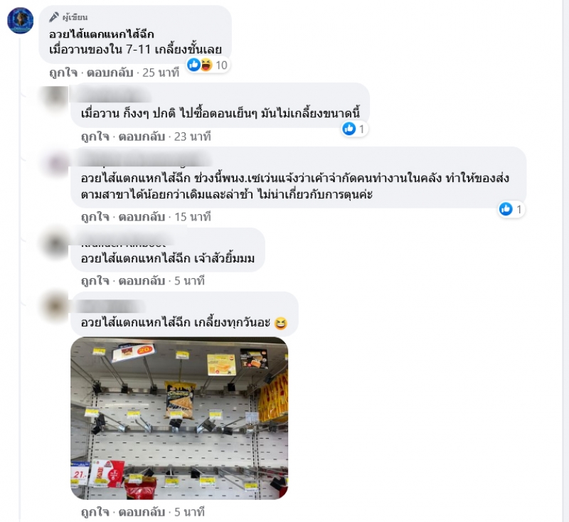Click the 25 นาที timestamp link
The width and height of the screenshot is (569, 522).
point(161,73)
